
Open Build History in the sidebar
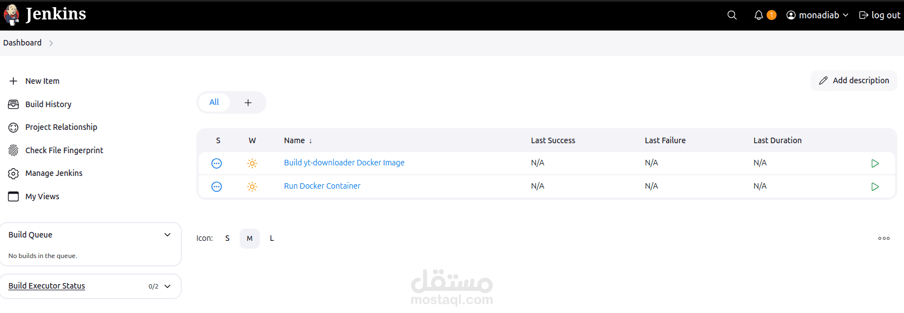[x=48, y=104]
